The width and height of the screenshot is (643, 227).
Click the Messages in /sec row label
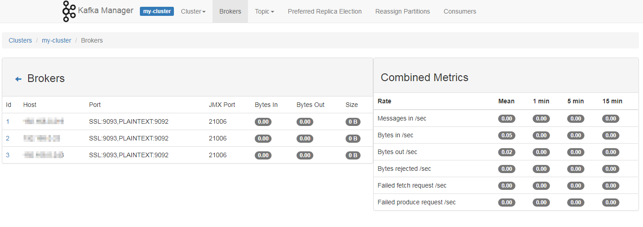tap(402, 118)
